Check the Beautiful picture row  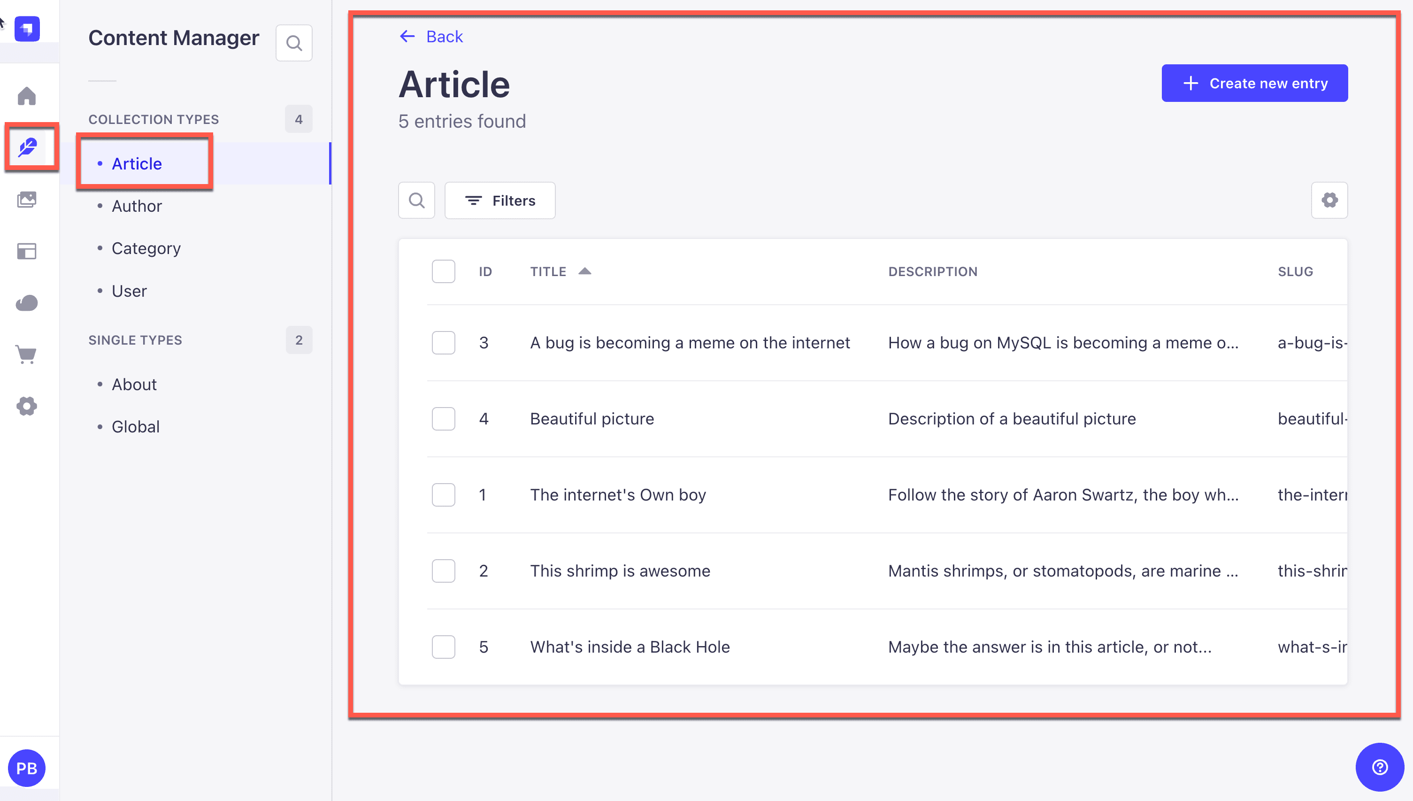pos(443,419)
